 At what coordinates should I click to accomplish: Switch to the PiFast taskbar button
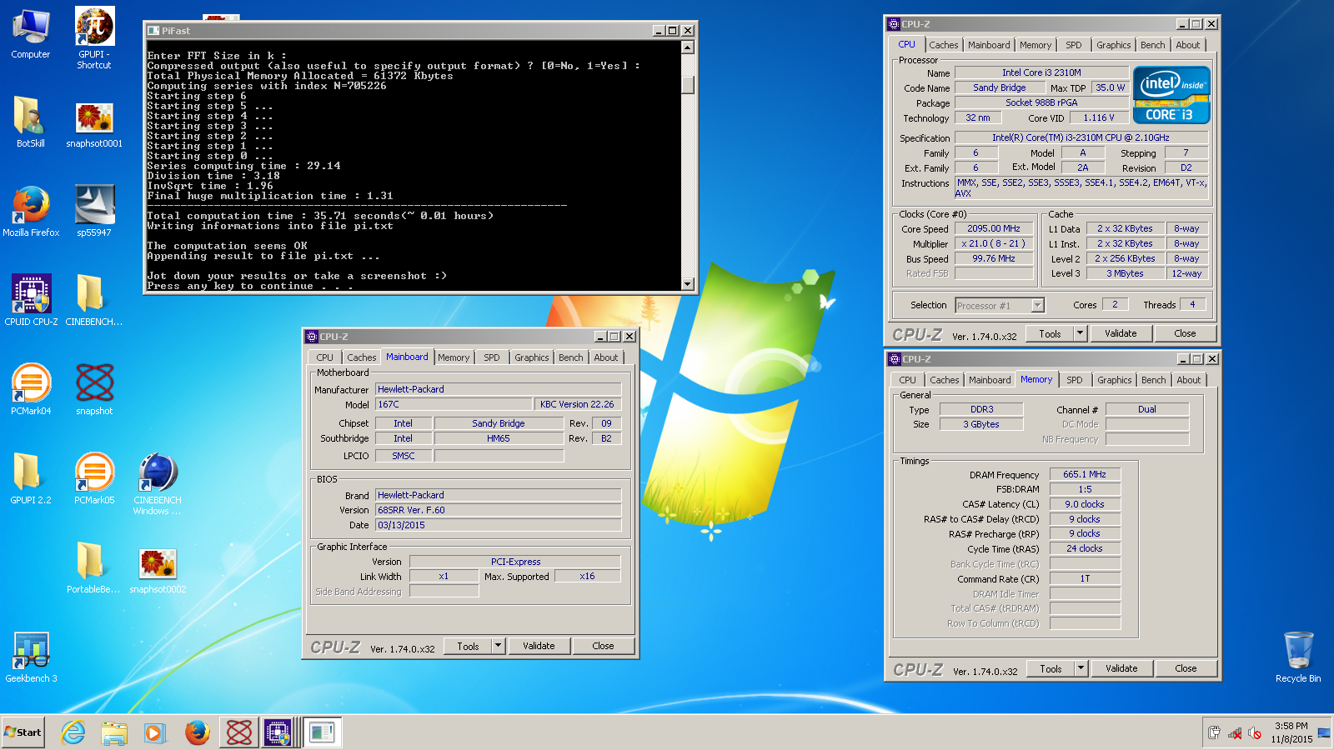point(322,732)
